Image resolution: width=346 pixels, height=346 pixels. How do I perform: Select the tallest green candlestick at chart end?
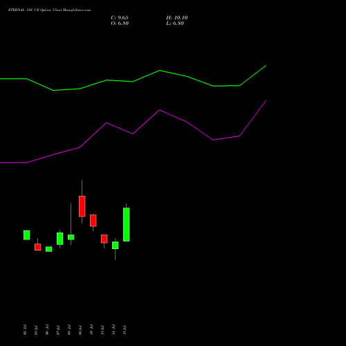[127, 224]
